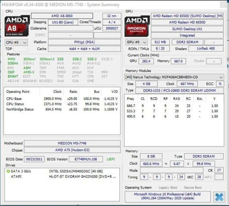Click the 3DNow! feature label
The image size is (229, 206).
tap(29, 59)
